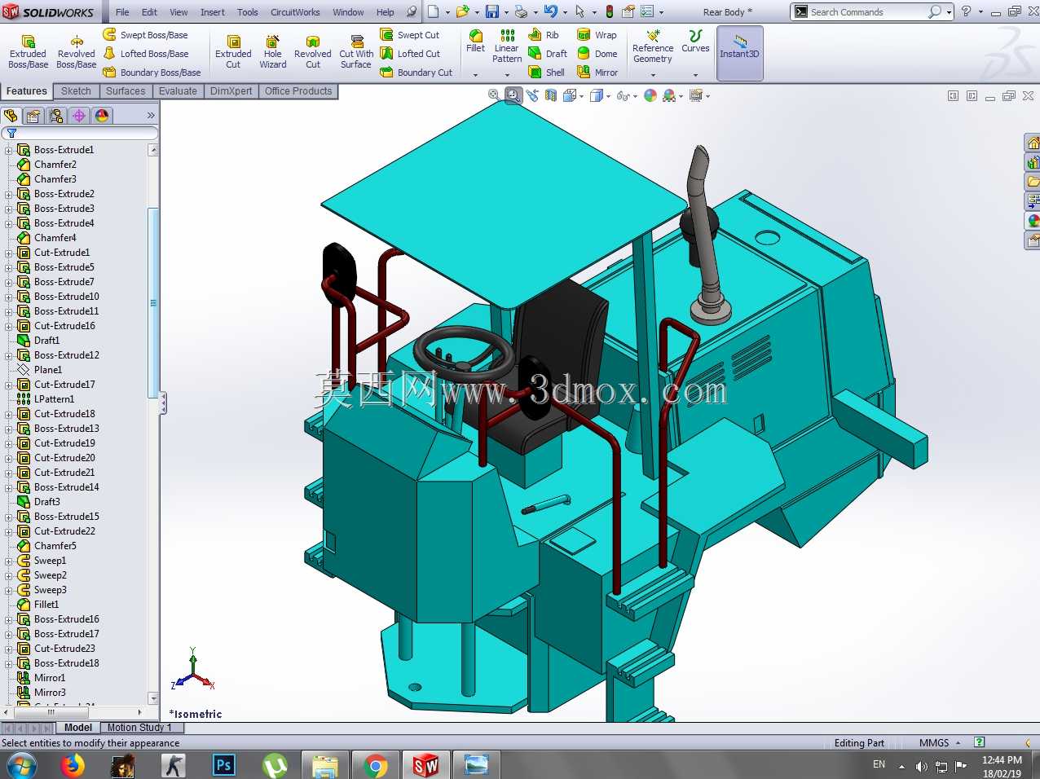Viewport: 1040px width, 779px height.
Task: Open the PropertyManager tab icon
Action: tap(33, 116)
